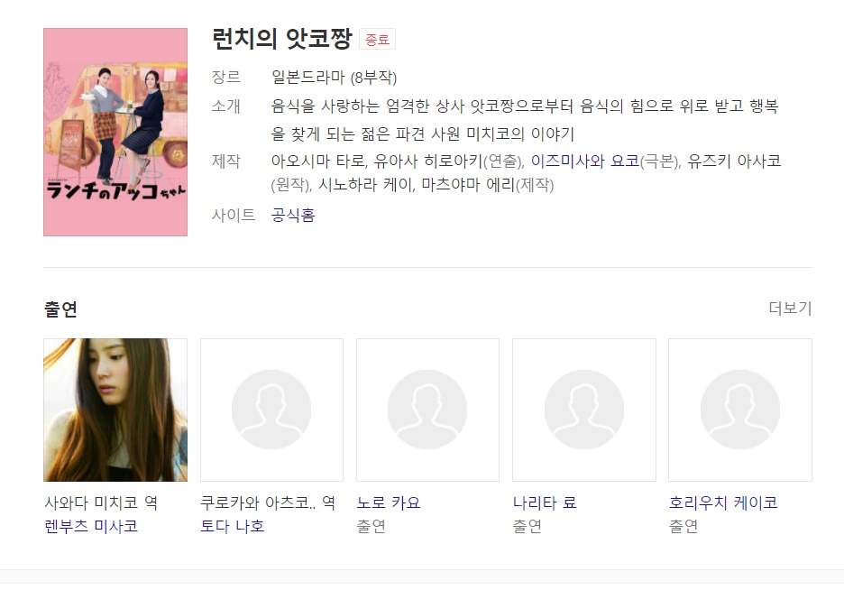Open 토다 나호 name link

pos(233,526)
